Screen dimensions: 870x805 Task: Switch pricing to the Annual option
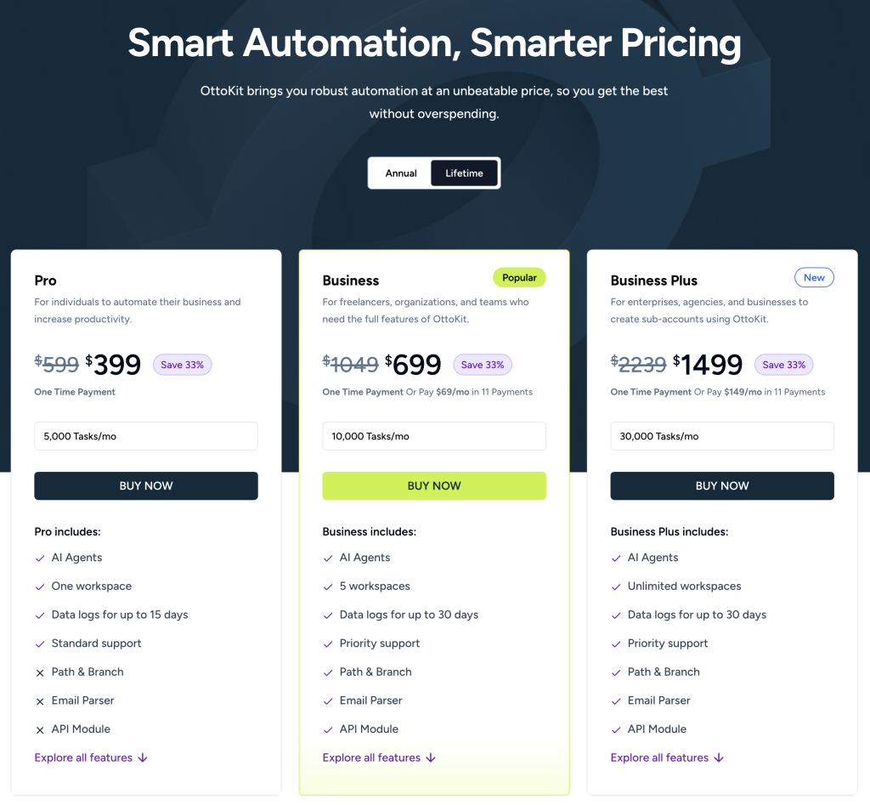pos(401,173)
